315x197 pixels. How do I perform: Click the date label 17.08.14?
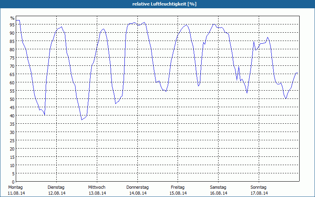259,193
